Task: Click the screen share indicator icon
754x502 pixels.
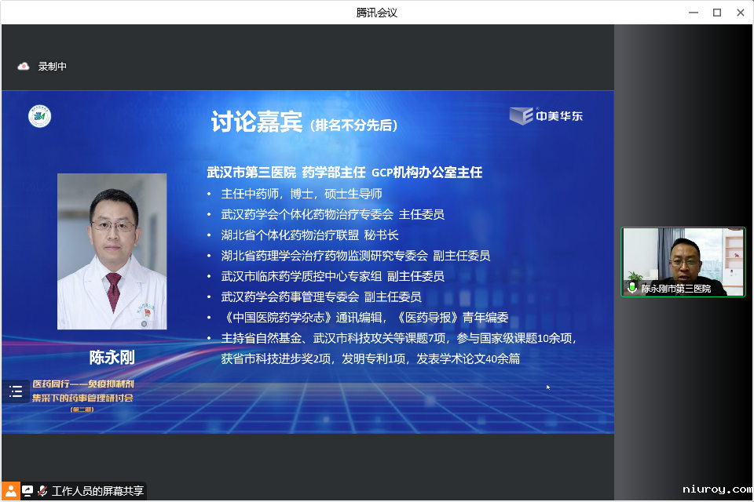Action: 27,491
